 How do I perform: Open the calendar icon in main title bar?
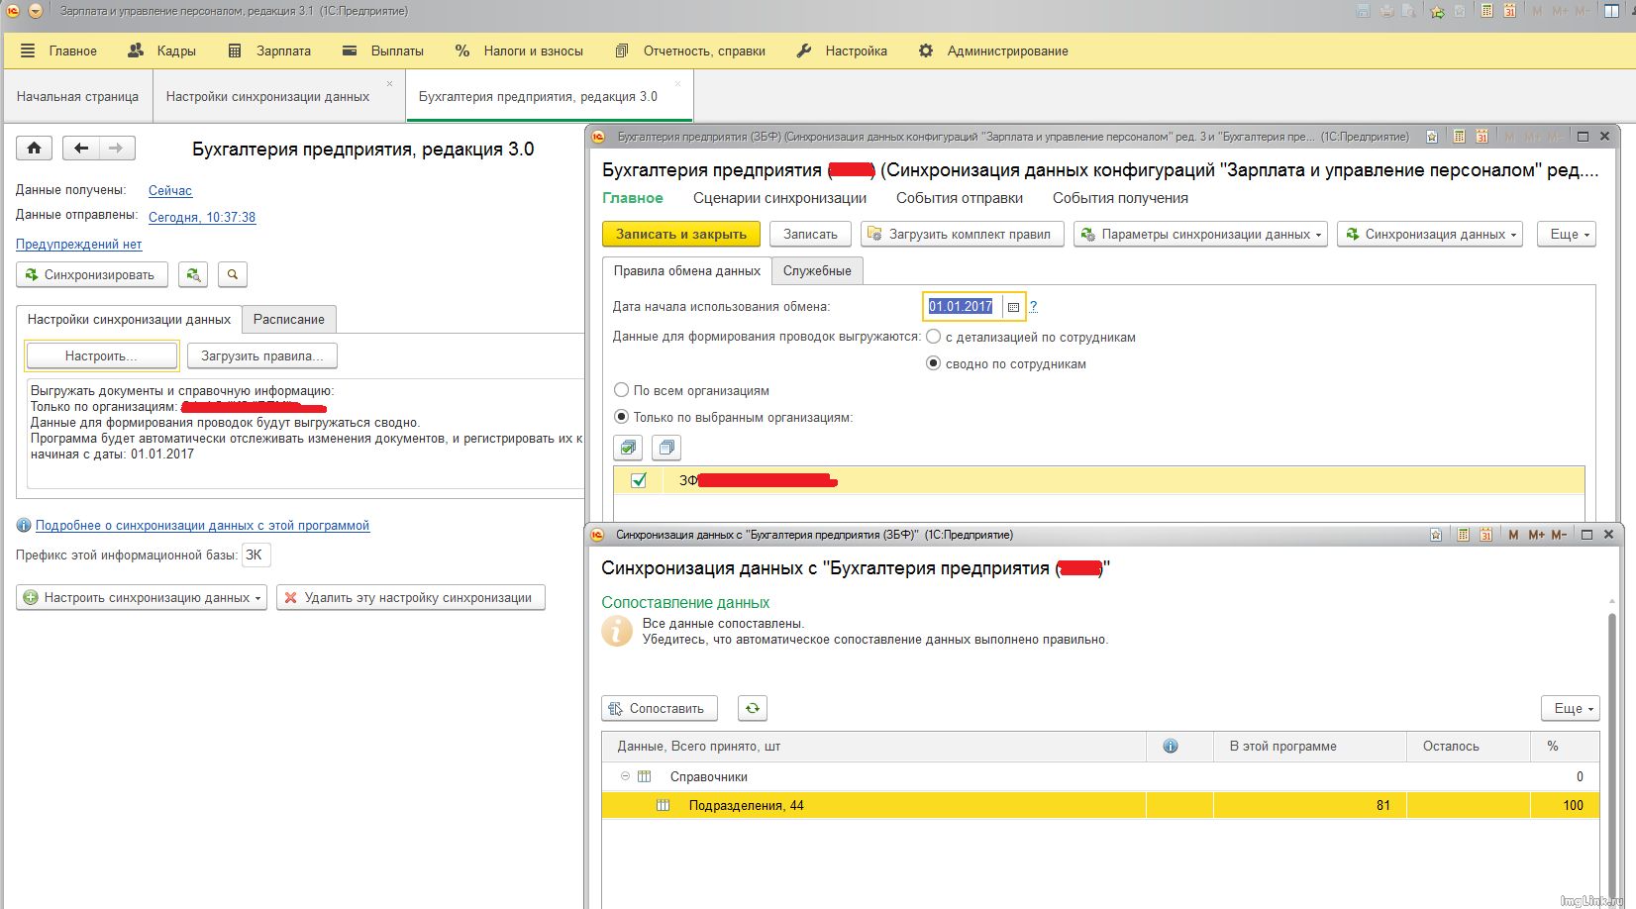tap(1508, 11)
